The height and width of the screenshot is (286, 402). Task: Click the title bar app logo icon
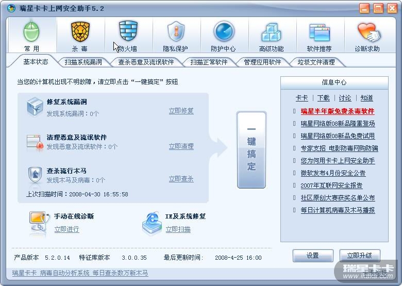point(11,8)
